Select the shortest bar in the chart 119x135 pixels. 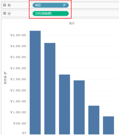[x=108, y=125]
